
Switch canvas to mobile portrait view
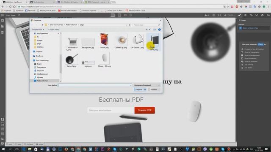coord(130,15)
